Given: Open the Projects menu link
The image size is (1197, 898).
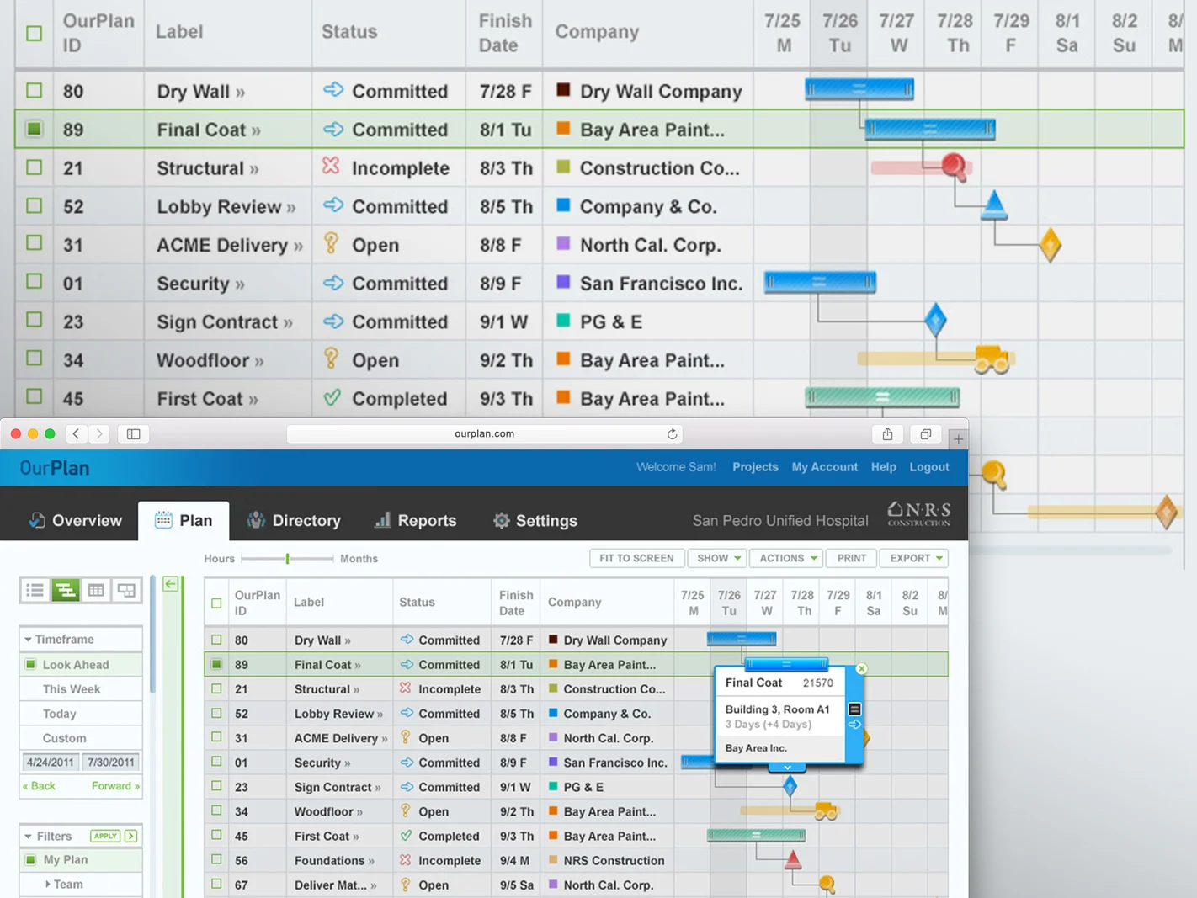Looking at the screenshot, I should pos(755,467).
